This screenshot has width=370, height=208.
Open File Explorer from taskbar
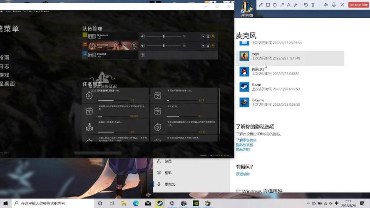pyautogui.click(x=124, y=203)
